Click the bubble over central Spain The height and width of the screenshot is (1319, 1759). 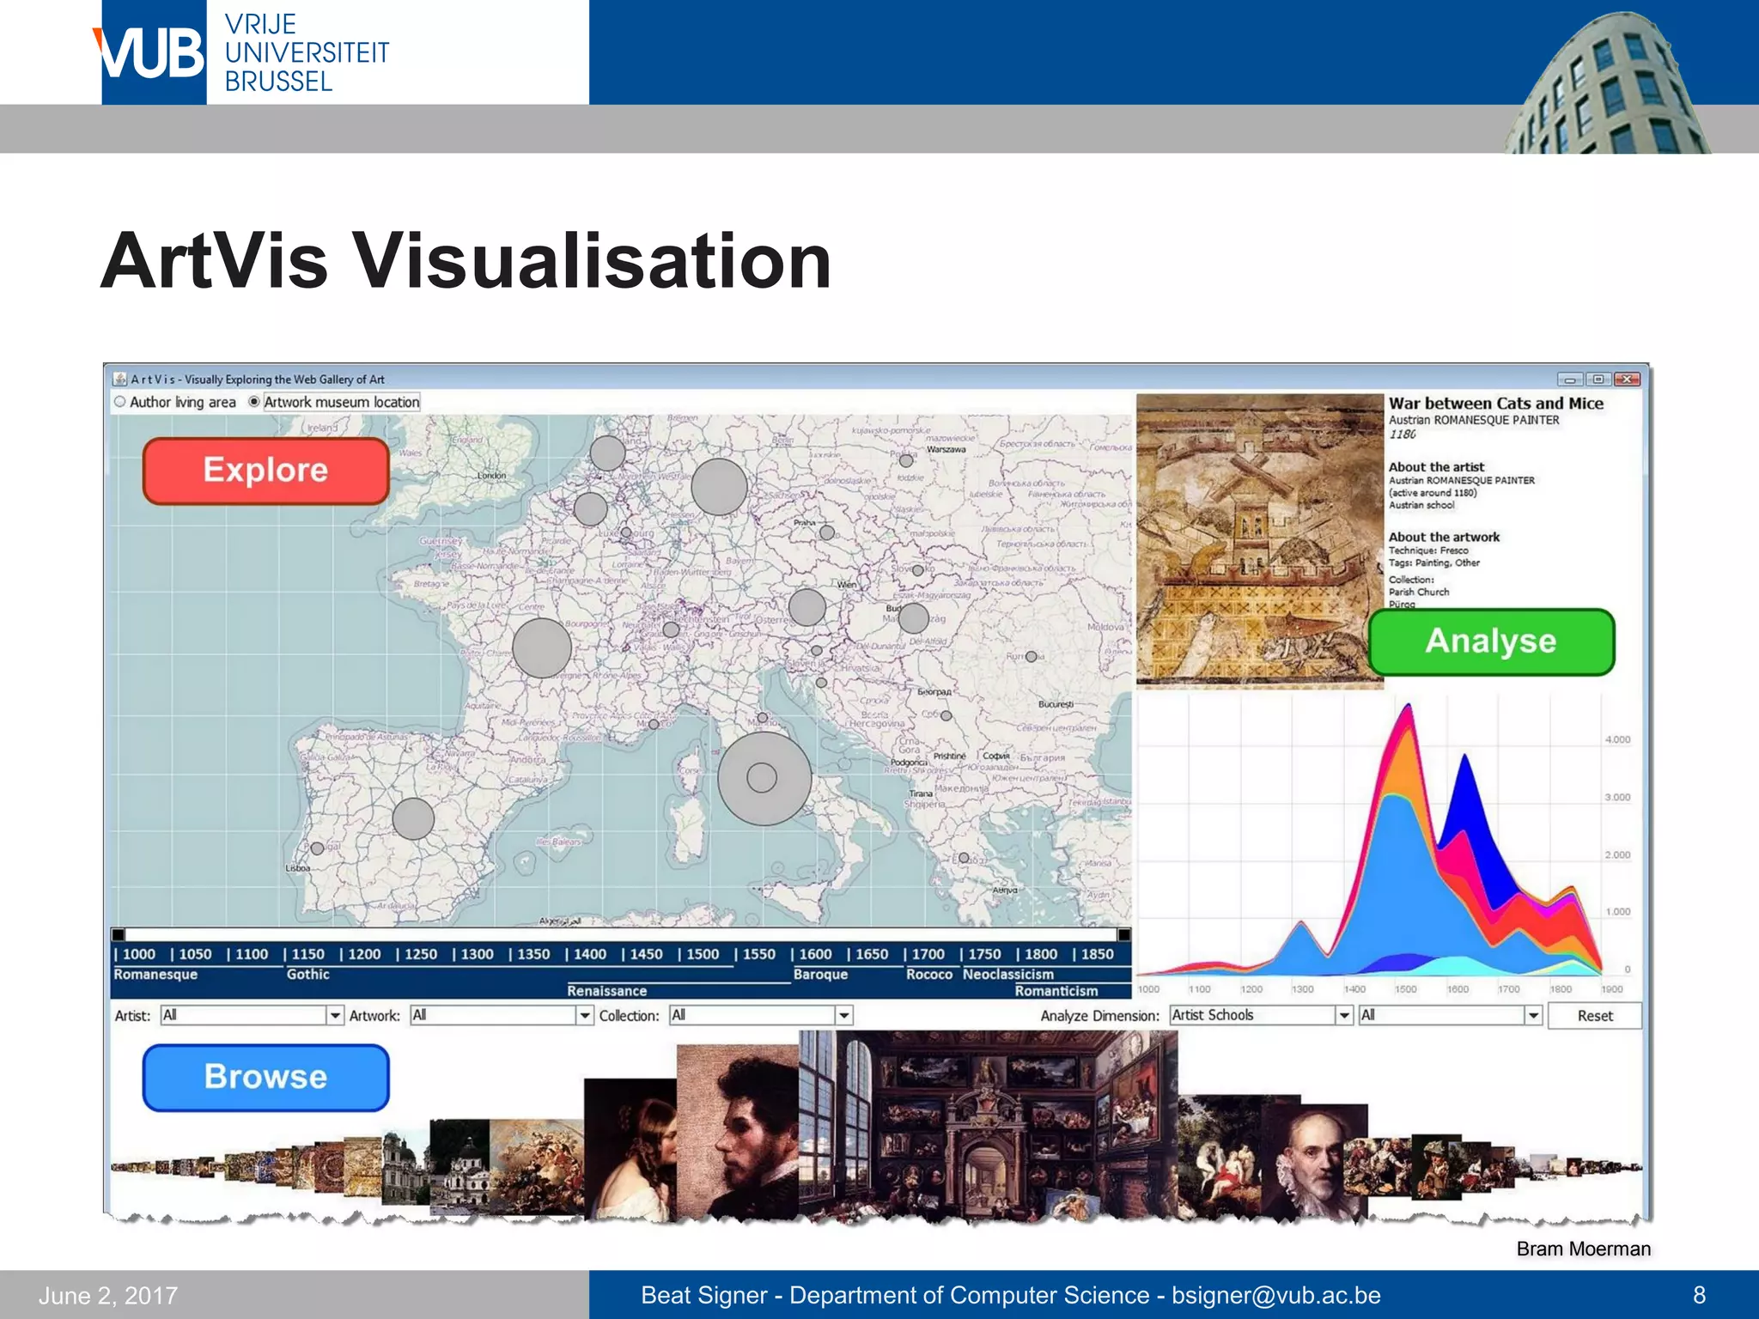coord(413,818)
